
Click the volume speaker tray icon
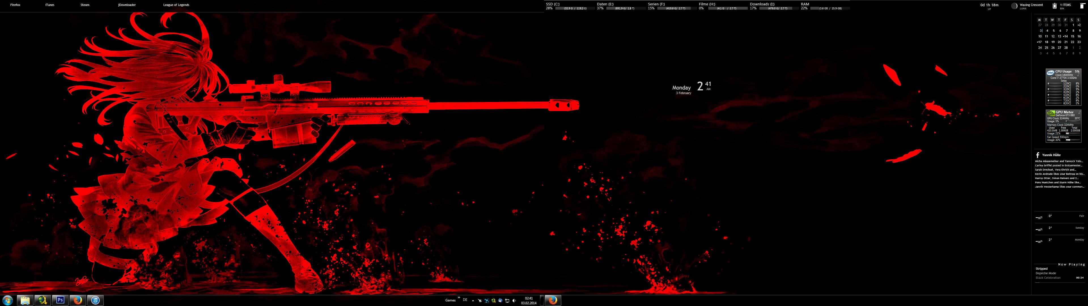tap(514, 301)
